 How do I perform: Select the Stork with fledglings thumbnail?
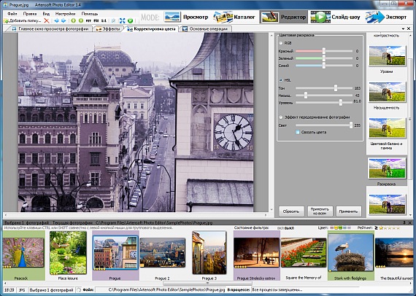coord(351,255)
